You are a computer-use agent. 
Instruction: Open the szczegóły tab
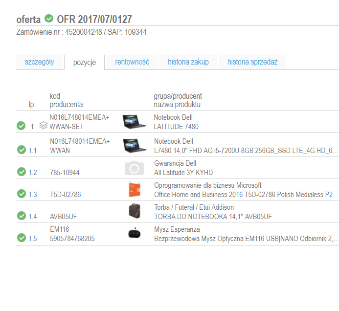pos(39,62)
